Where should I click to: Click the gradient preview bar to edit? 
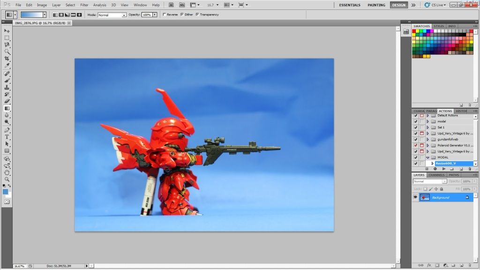(31, 15)
